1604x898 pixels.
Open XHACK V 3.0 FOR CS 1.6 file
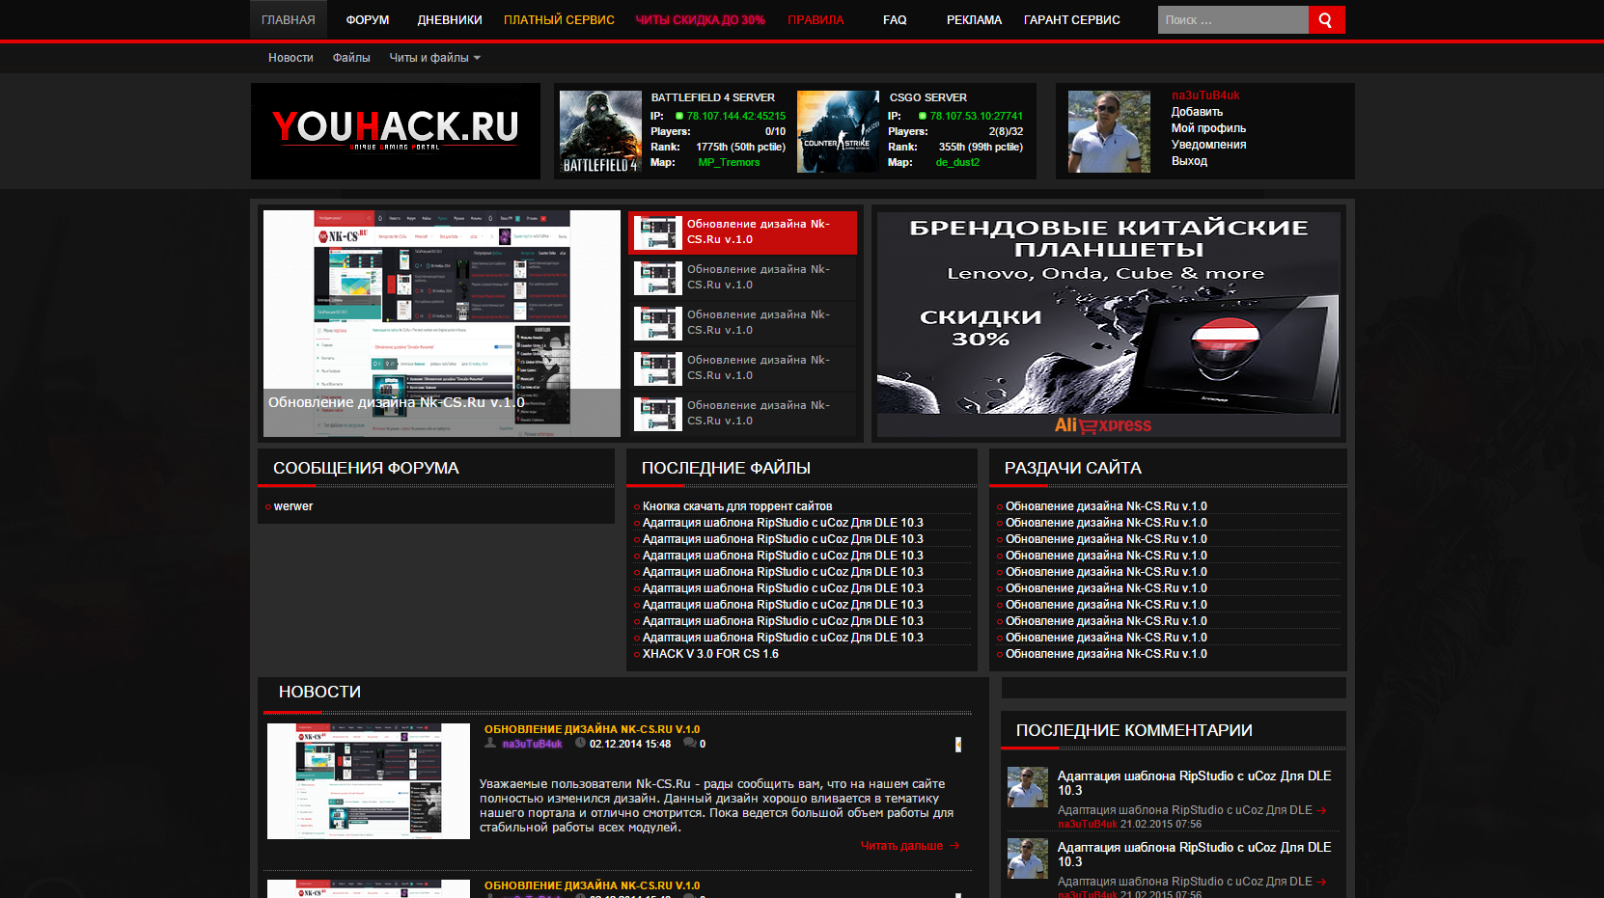point(710,654)
